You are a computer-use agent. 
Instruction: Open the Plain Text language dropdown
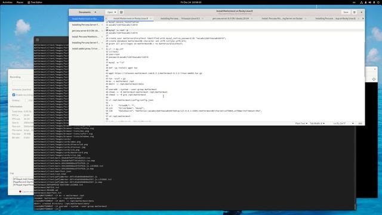301,124
